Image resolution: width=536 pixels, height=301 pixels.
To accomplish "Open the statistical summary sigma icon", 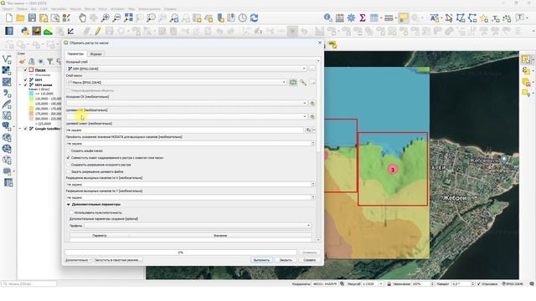I will (363, 18).
